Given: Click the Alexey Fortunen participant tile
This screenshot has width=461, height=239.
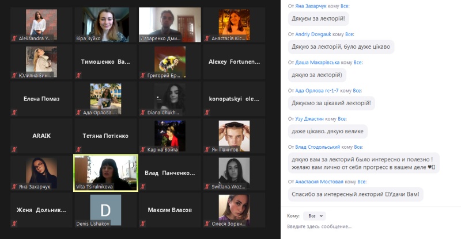Looking at the screenshot, I should [234, 61].
